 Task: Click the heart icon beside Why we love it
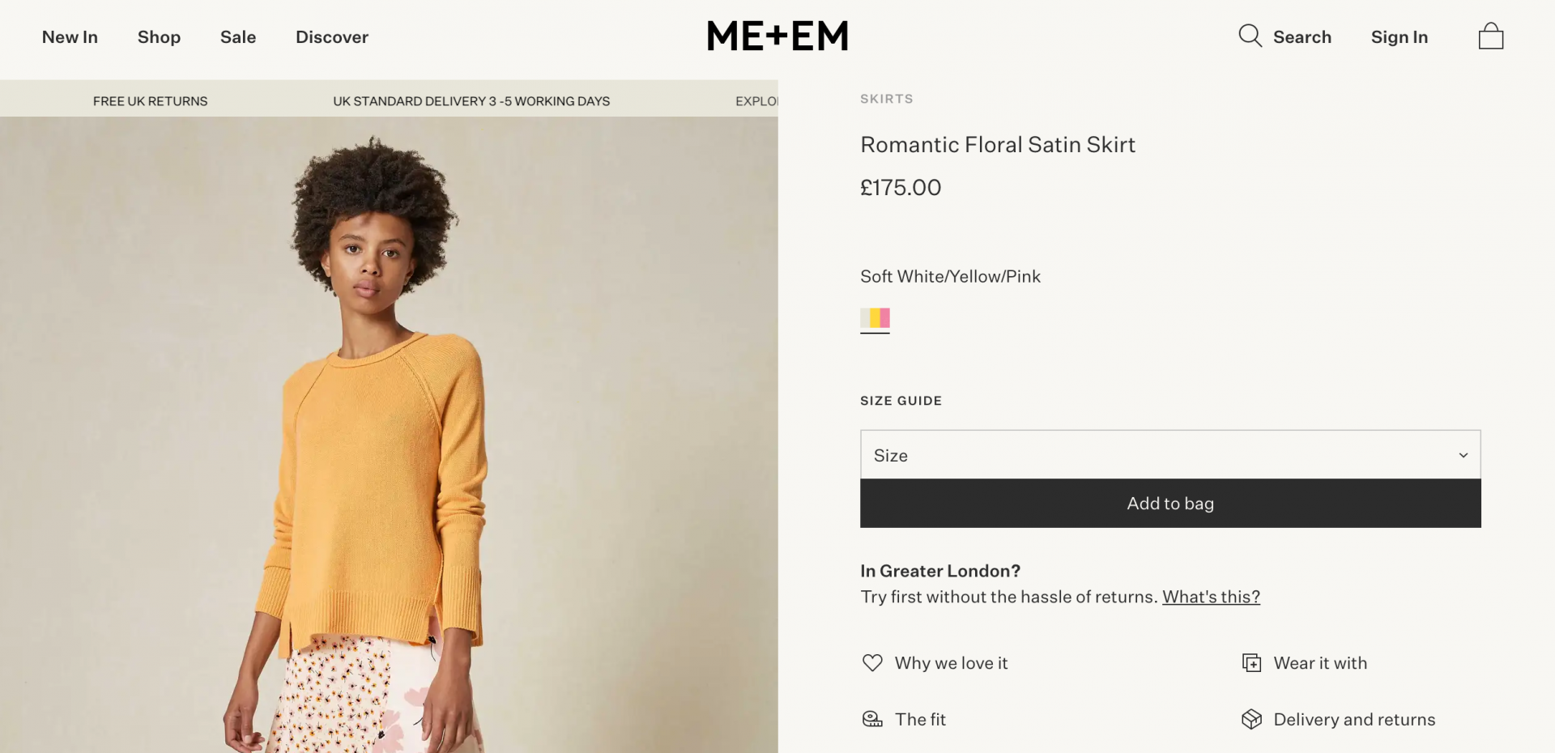click(871, 662)
